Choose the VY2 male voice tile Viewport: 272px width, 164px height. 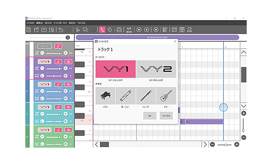tap(156, 69)
